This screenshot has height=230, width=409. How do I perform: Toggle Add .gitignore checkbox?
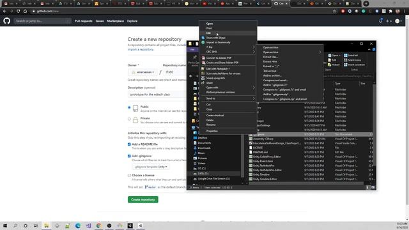[x=129, y=156]
